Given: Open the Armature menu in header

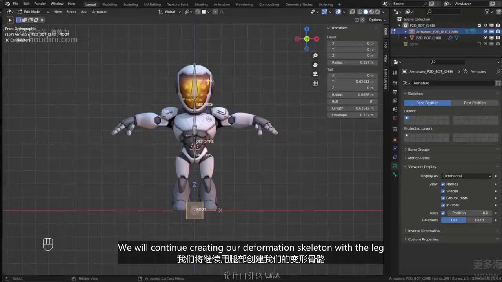Looking at the screenshot, I should point(100,12).
